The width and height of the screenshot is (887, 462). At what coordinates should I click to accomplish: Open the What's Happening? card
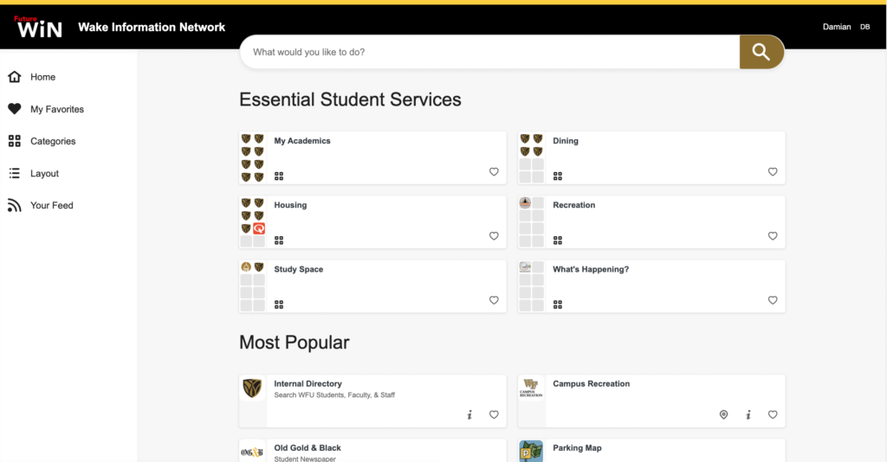[x=651, y=286]
